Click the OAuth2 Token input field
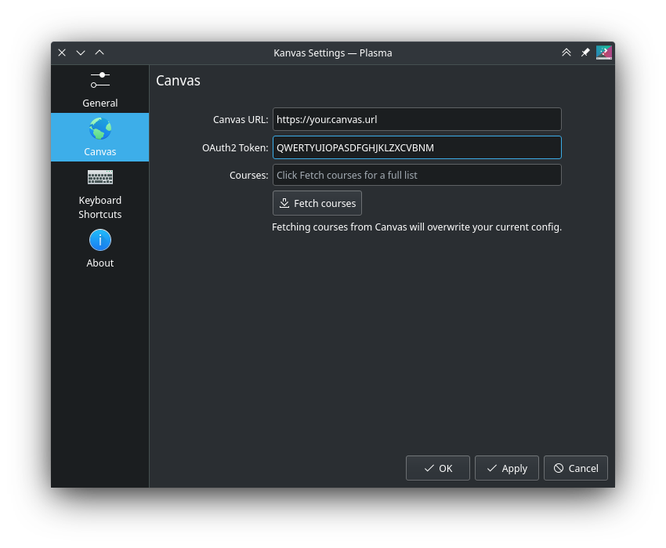This screenshot has height=548, width=666. tap(417, 147)
